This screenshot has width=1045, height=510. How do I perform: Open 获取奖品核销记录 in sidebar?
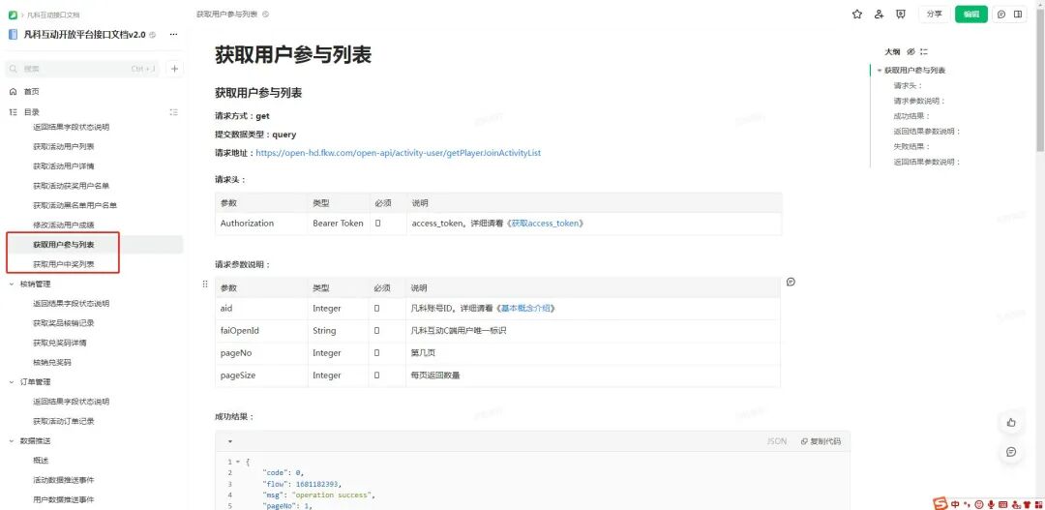coord(63,323)
